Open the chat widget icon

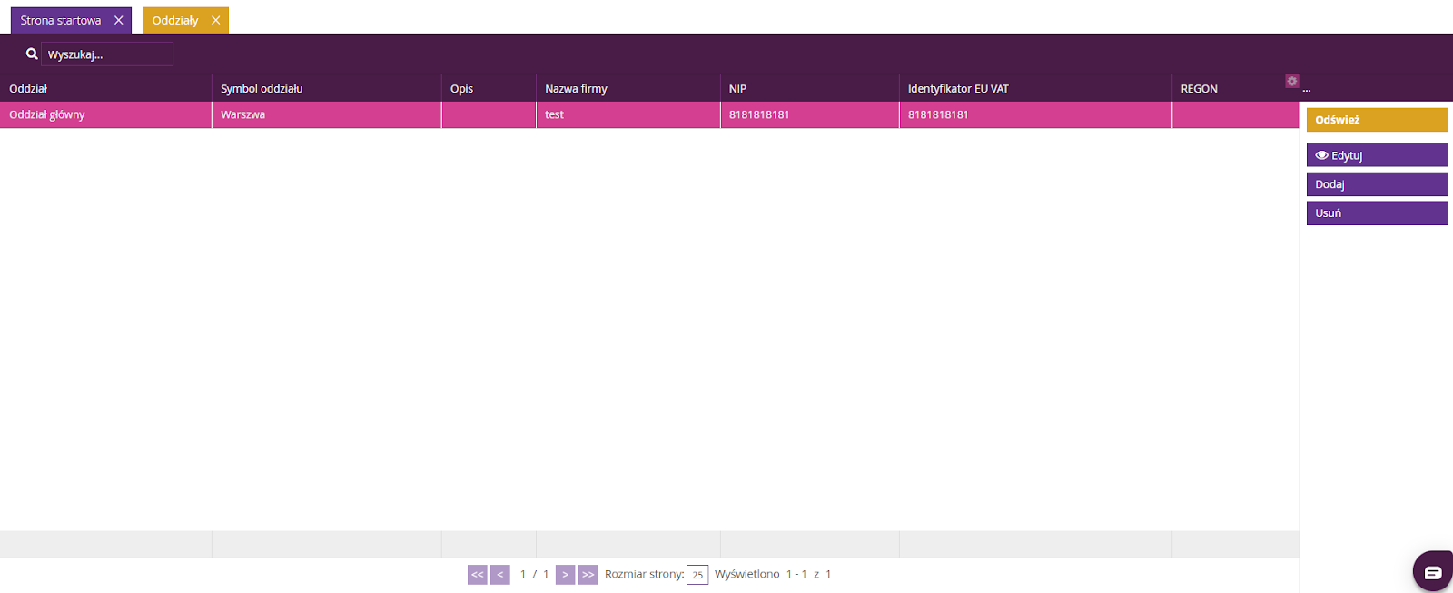pyautogui.click(x=1433, y=571)
